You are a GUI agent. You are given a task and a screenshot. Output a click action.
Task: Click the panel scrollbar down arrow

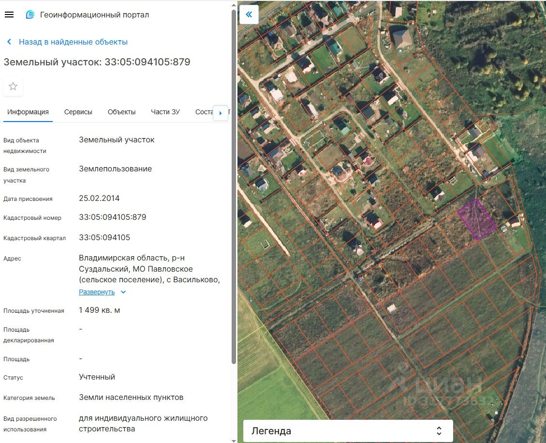tap(234, 439)
